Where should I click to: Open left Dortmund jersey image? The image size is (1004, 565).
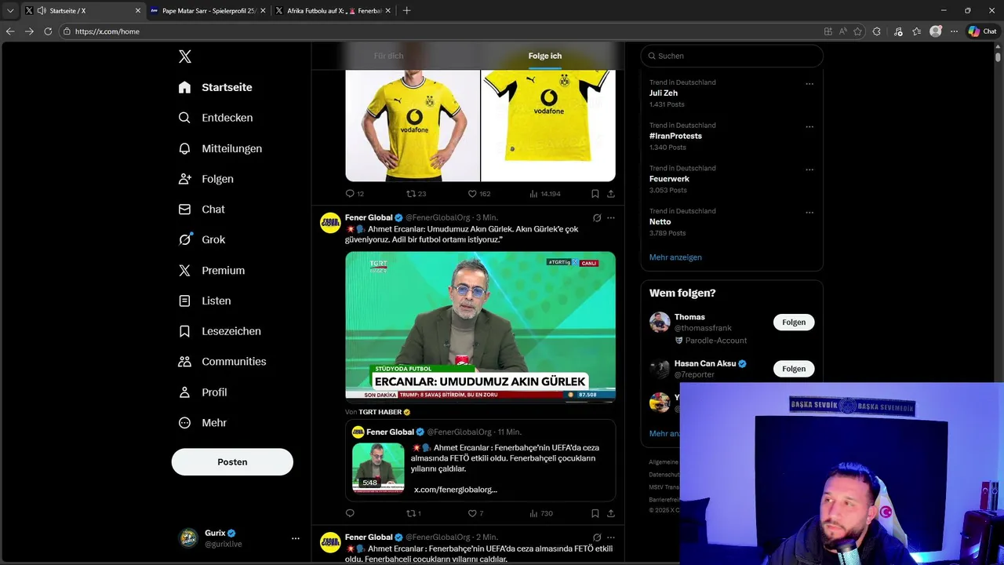413,126
